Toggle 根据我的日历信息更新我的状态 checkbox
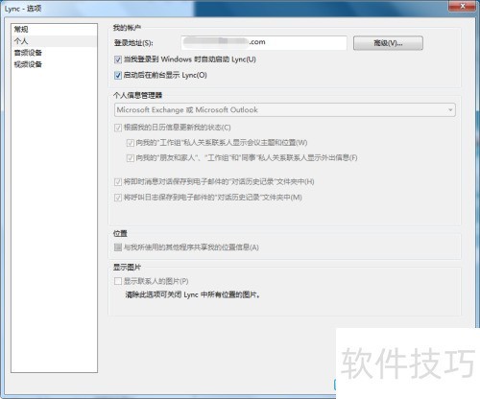This screenshot has width=480, height=399. click(x=118, y=128)
